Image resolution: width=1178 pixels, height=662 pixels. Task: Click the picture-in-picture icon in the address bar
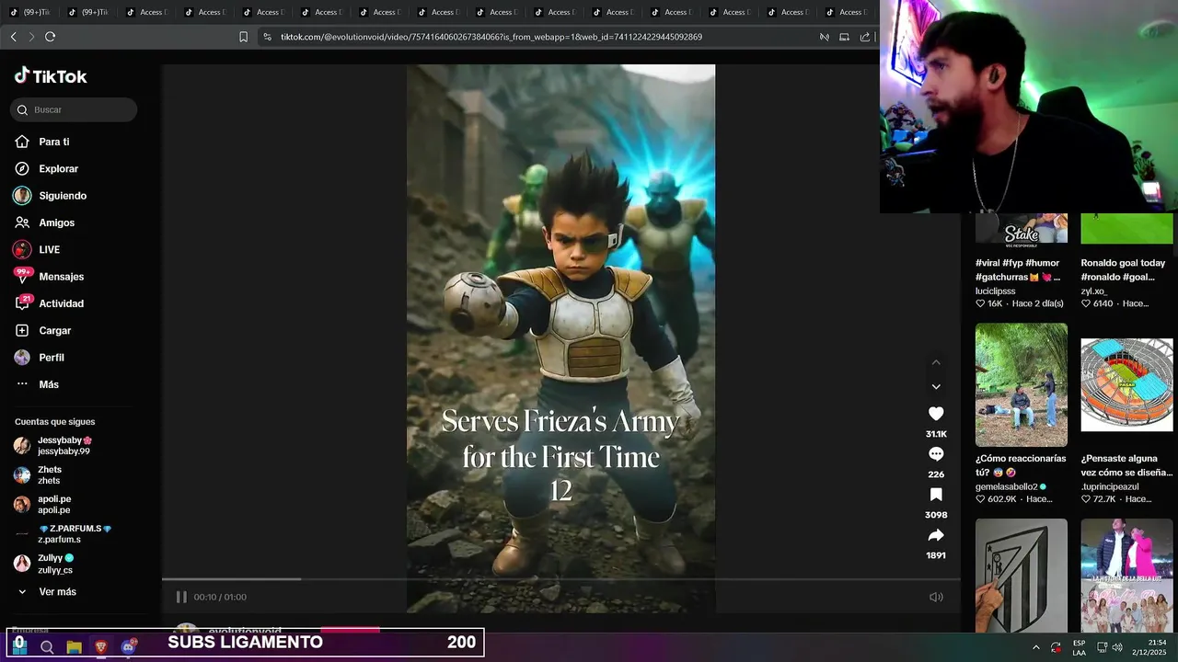pyautogui.click(x=844, y=37)
